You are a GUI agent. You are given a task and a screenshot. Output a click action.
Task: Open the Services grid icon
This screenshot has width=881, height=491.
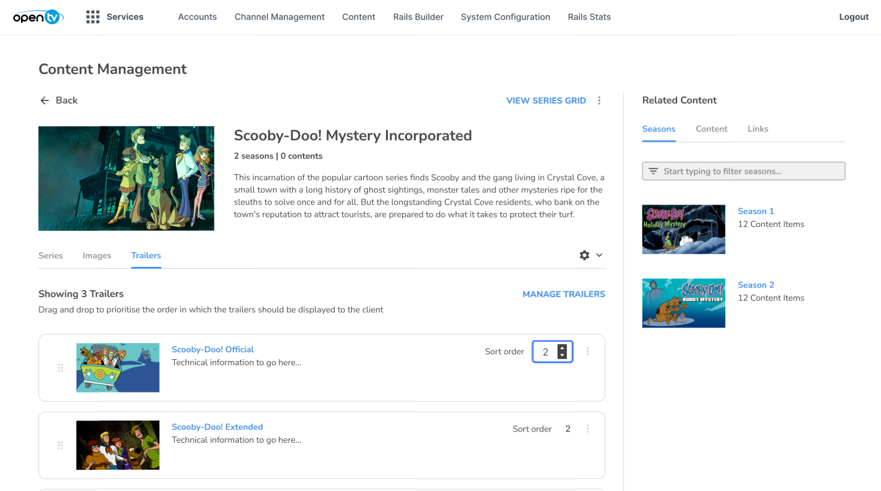93,17
